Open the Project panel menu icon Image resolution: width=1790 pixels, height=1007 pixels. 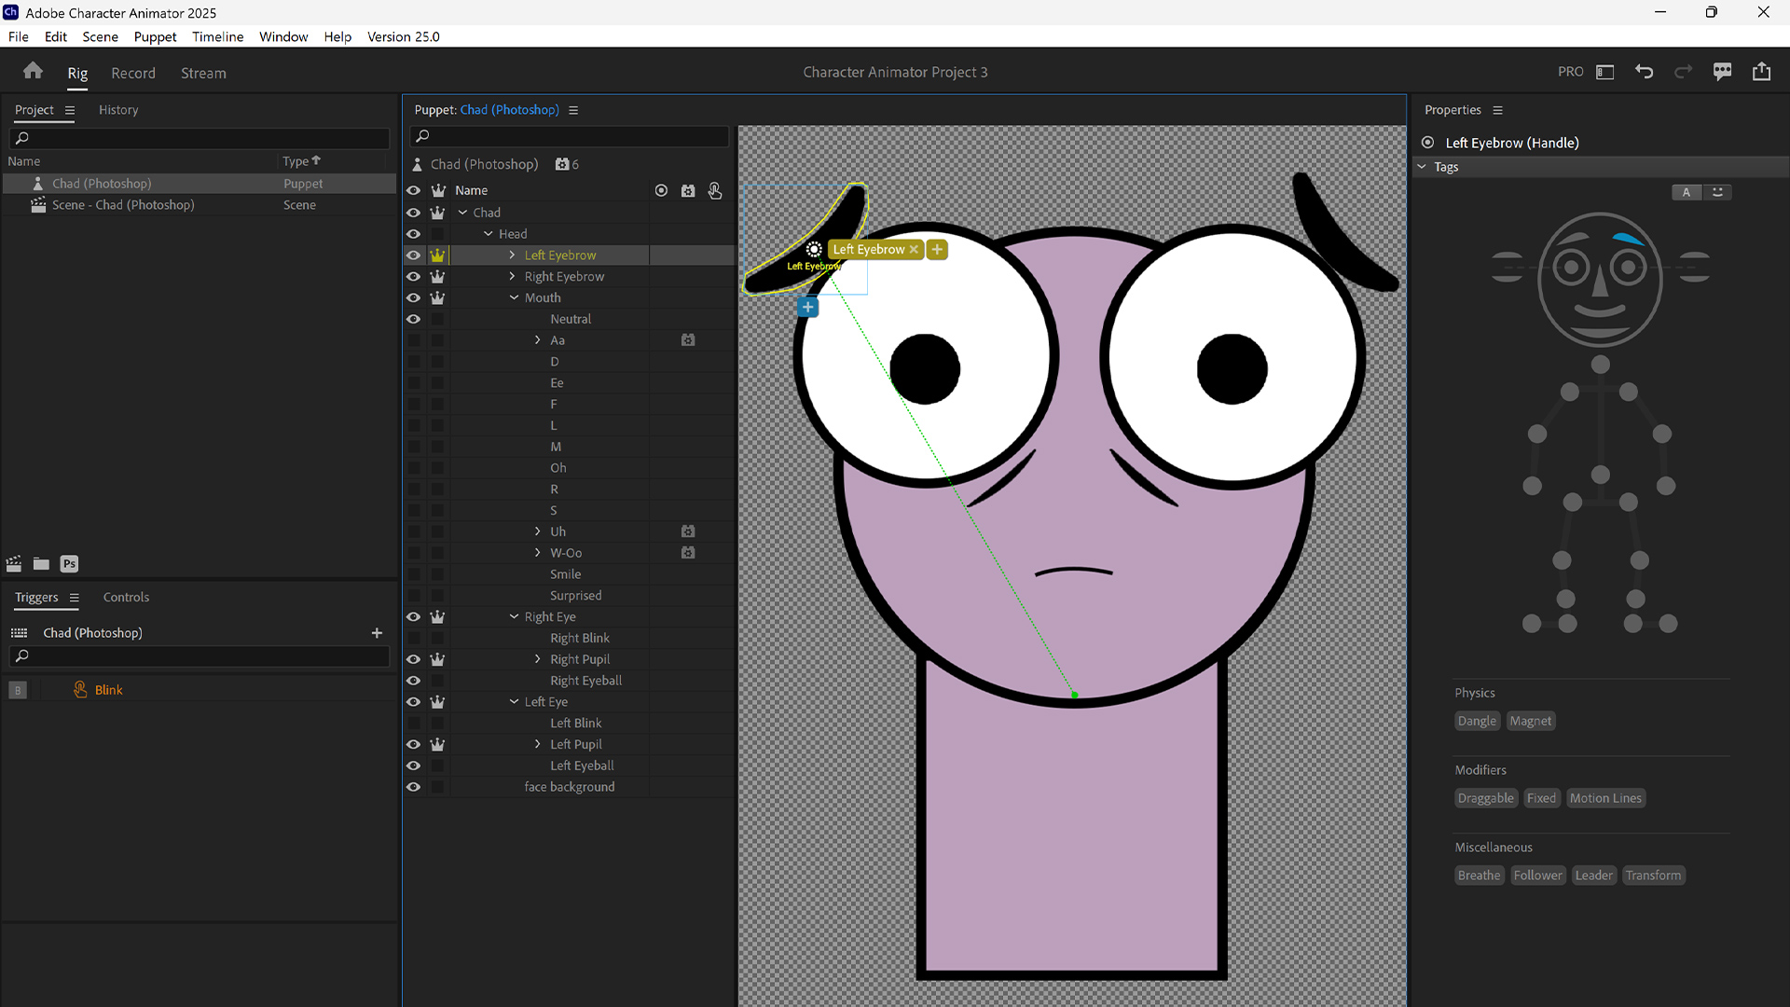click(69, 110)
